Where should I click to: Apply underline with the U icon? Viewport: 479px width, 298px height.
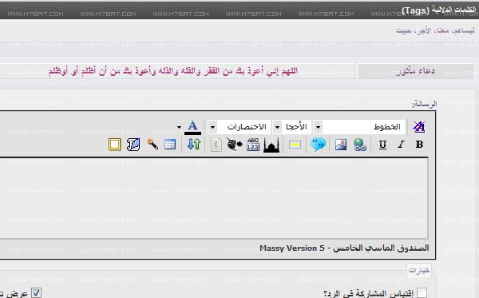coord(382,145)
